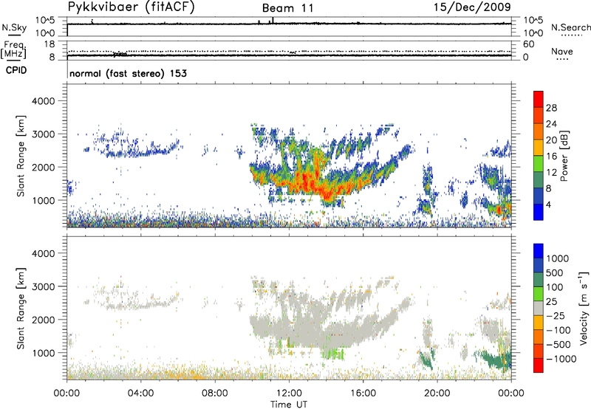Click the 'Slant Range [km]' label of velocity panel
This screenshot has width=591, height=409.
click(x=21, y=309)
